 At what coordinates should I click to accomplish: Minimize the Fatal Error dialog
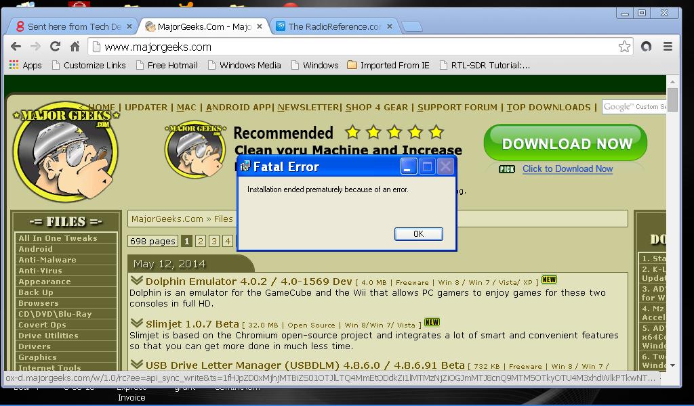(409, 166)
